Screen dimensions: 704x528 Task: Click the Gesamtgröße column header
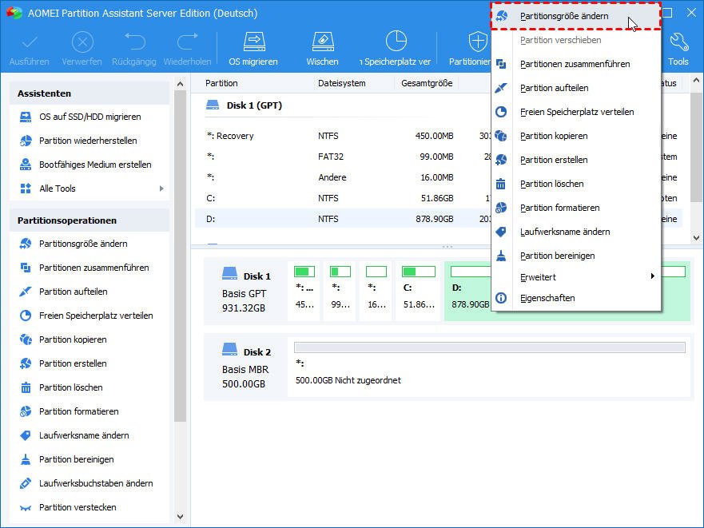click(427, 83)
